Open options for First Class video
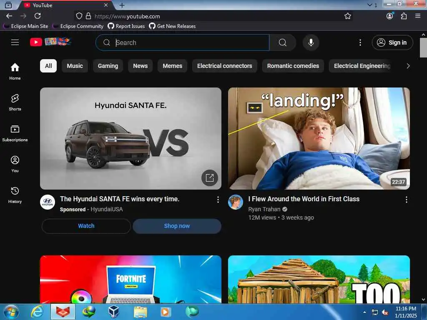This screenshot has width=427, height=320. (x=406, y=200)
